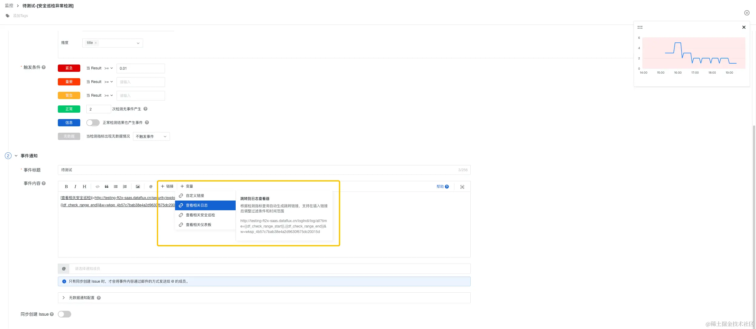This screenshot has height=329, width=756.
Task: Toggle bold formatting in event content editor
Action: [66, 187]
